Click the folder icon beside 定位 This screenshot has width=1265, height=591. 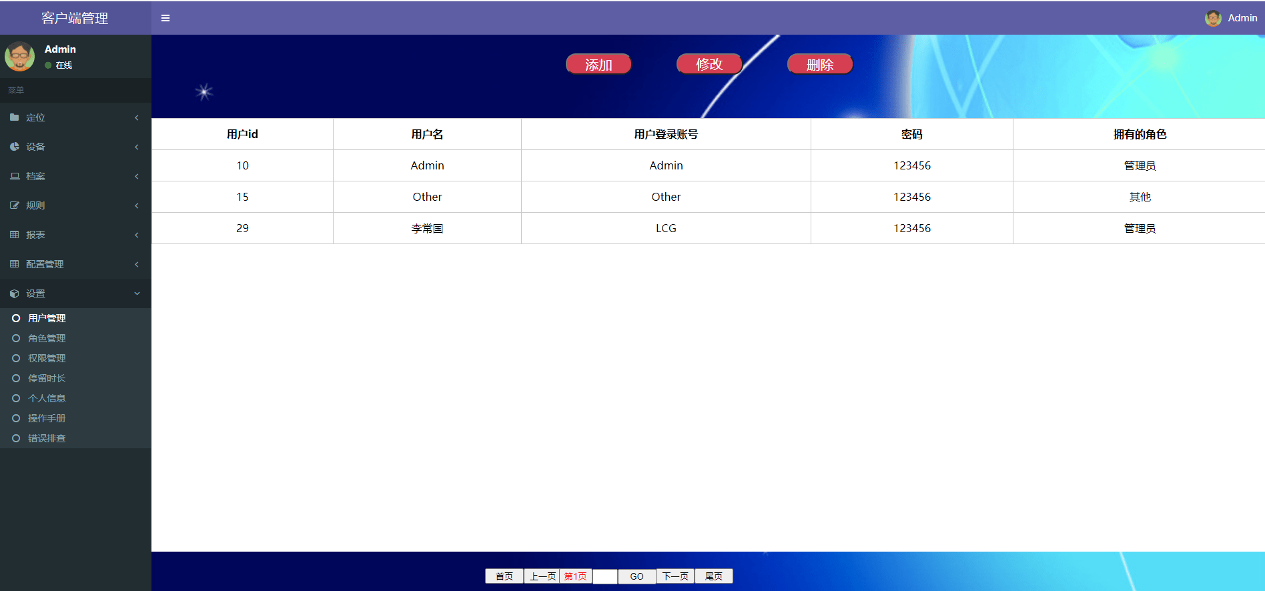(x=14, y=117)
